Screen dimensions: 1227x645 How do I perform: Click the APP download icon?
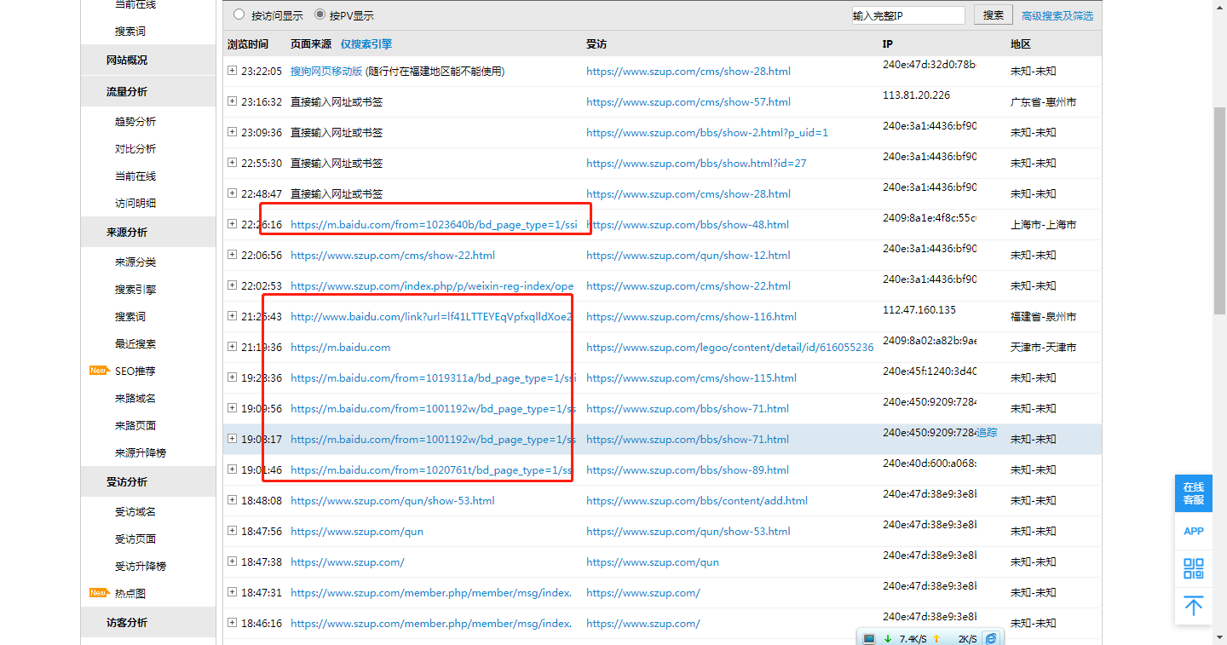[x=1193, y=531]
